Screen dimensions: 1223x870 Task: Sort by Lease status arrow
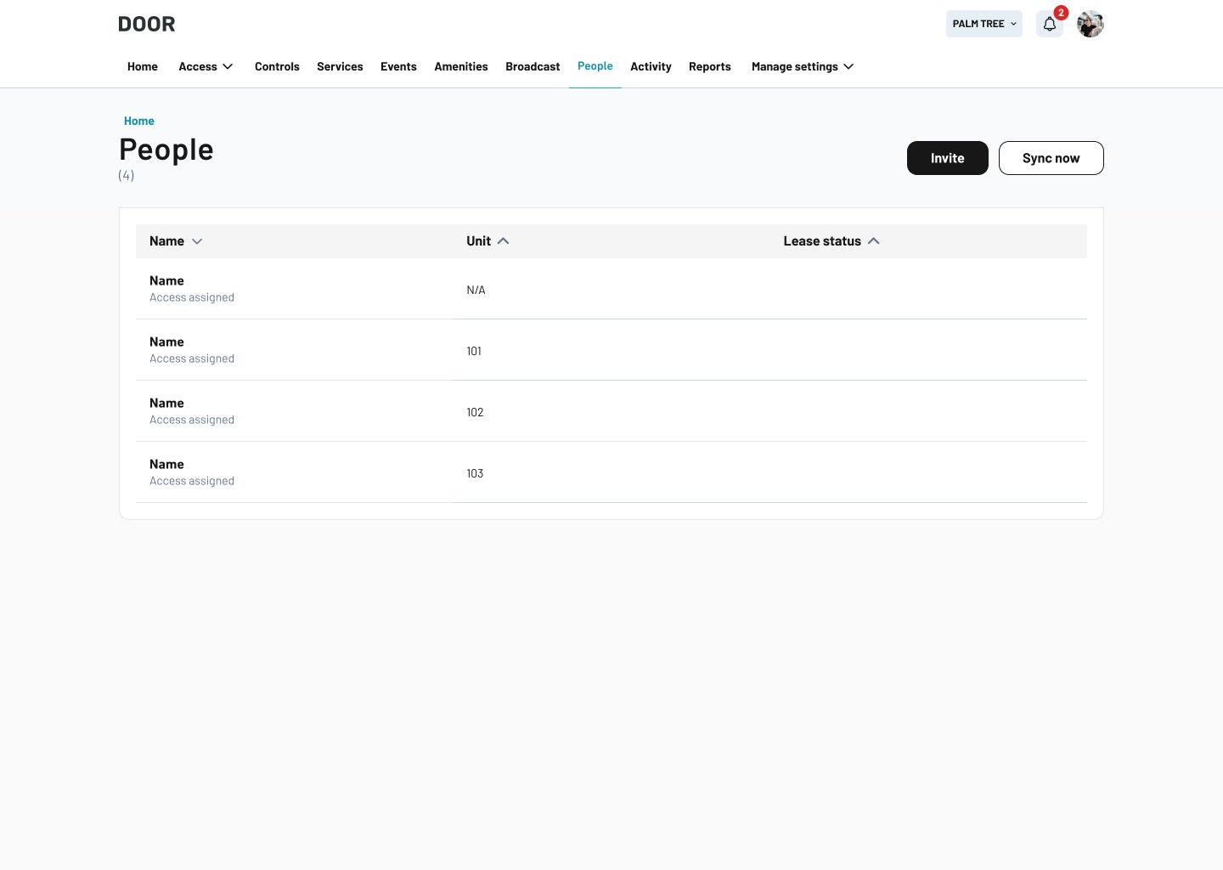click(x=874, y=241)
